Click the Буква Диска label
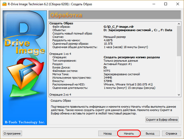The width and height of the screenshot is (184, 139). [61, 67]
